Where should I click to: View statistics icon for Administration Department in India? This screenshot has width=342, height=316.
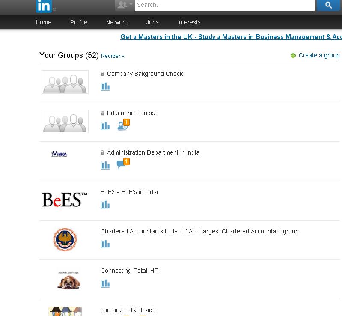click(x=105, y=165)
